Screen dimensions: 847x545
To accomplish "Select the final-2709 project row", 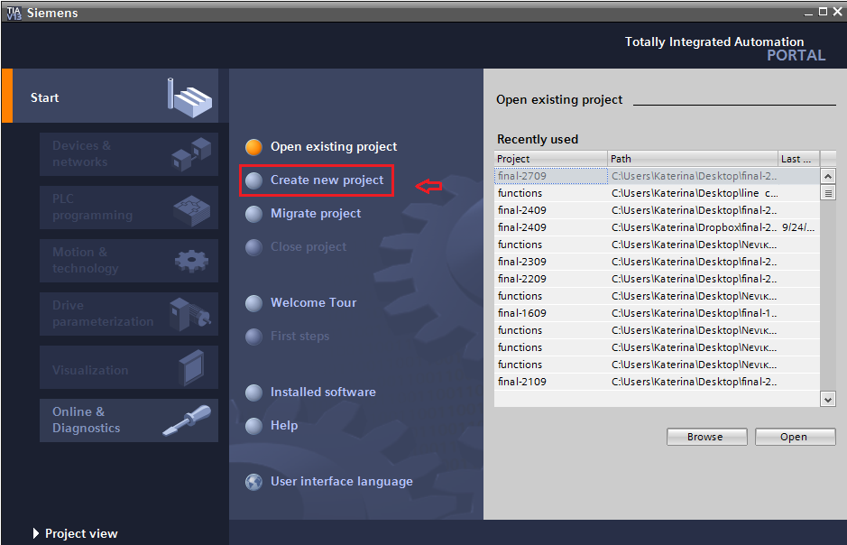I will (x=657, y=176).
